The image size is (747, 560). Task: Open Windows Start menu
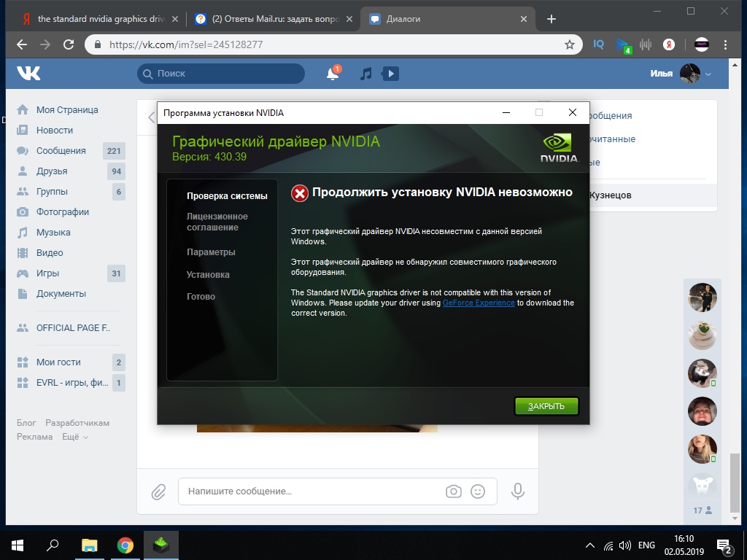point(18,545)
